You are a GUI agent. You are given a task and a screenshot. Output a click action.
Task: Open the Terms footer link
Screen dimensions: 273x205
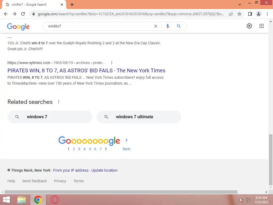coord(79,181)
